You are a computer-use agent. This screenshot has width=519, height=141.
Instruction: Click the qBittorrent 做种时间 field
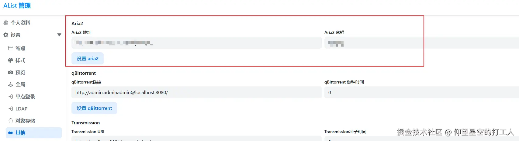point(421,92)
